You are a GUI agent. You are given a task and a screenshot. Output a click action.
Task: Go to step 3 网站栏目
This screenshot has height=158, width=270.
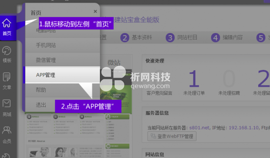point(182,38)
